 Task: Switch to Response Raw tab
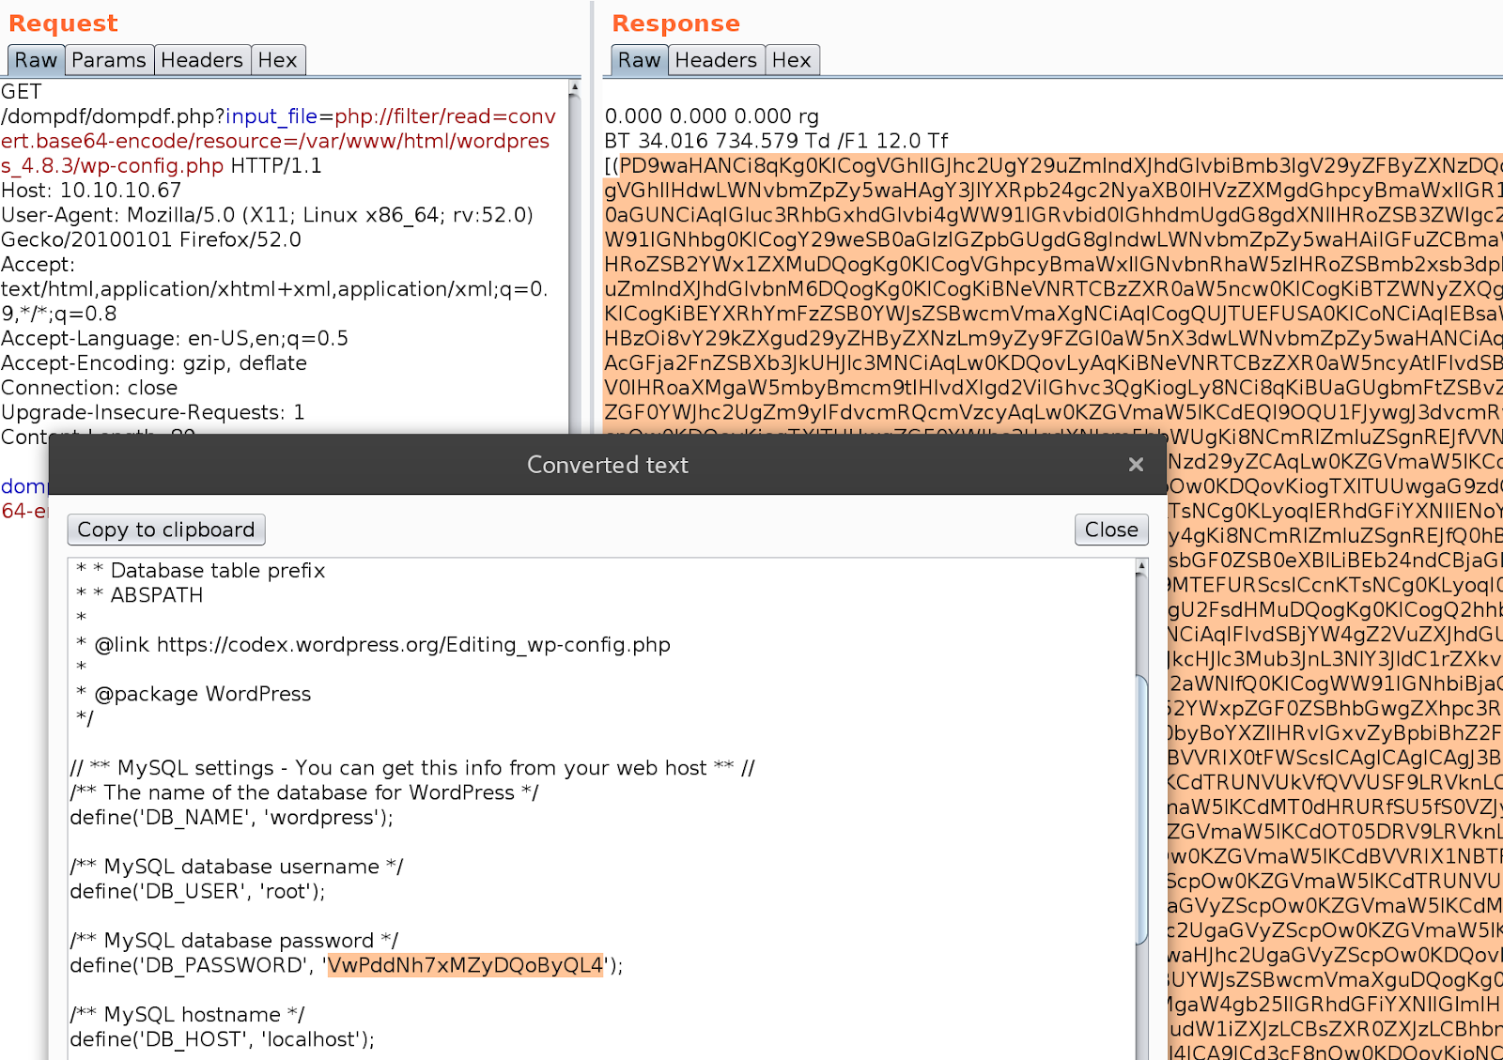point(639,60)
